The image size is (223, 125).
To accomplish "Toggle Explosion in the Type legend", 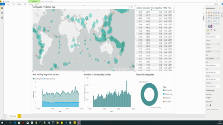I will coord(167,98).
